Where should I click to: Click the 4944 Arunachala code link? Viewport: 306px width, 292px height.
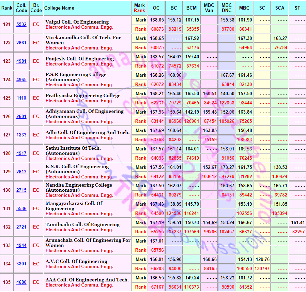(21, 245)
